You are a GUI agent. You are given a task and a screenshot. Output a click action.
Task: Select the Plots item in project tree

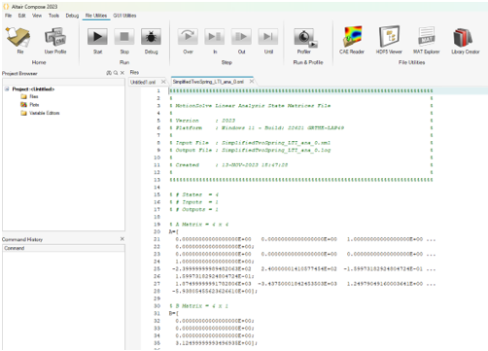34,105
